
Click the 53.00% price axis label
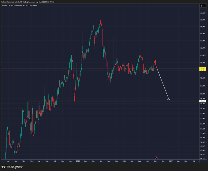pyautogui.click(x=203, y=119)
